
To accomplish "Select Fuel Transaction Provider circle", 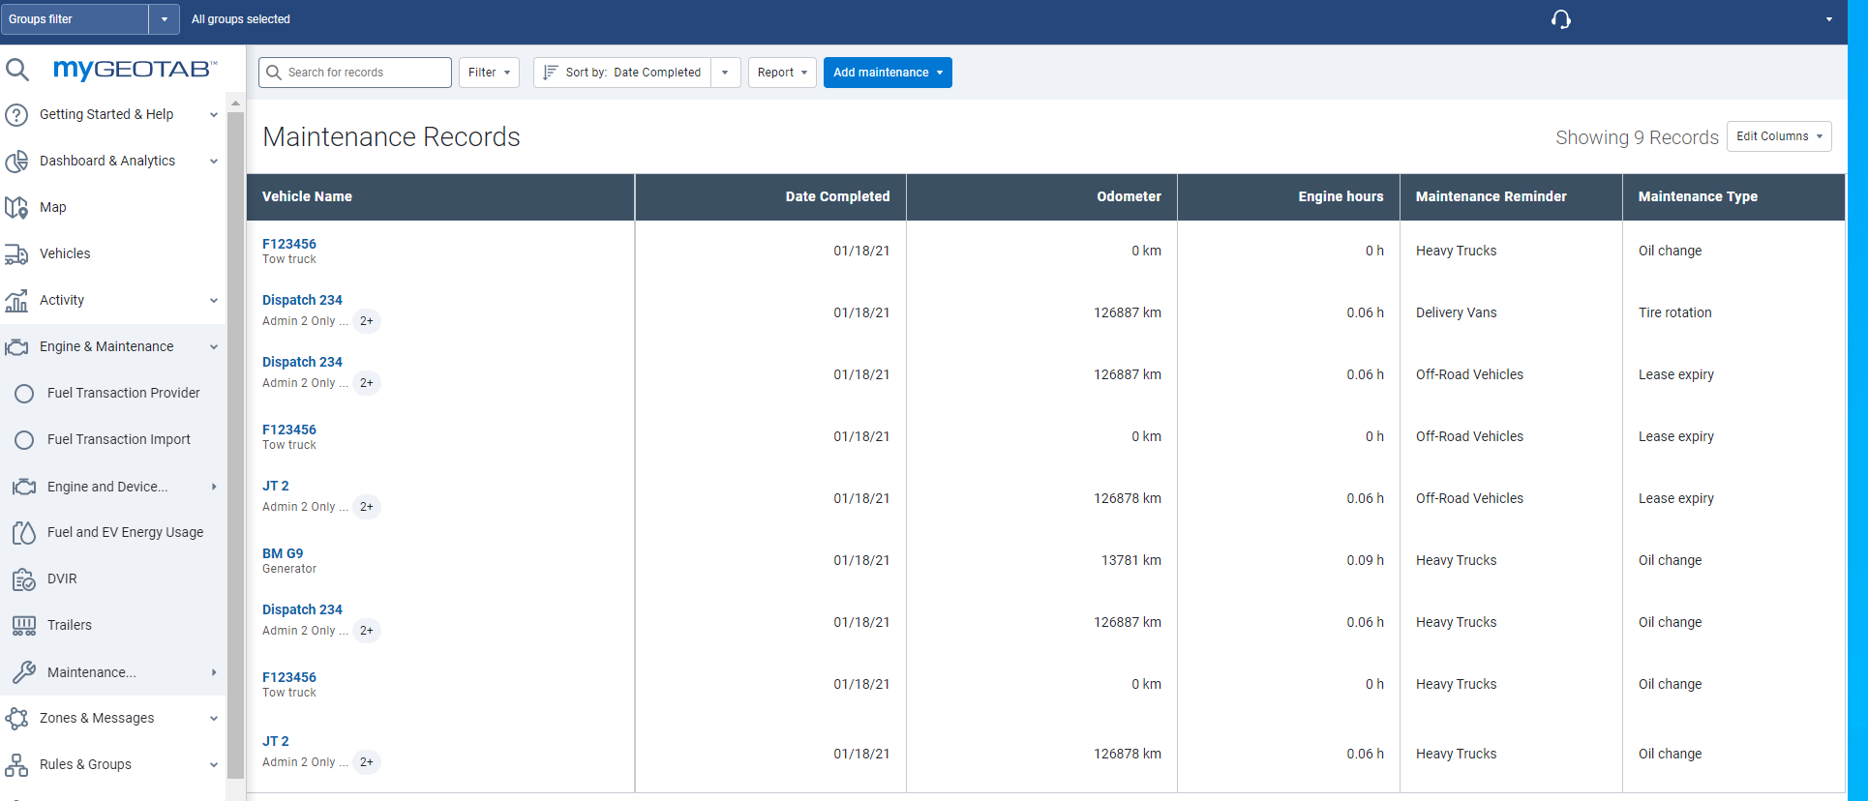I will (x=24, y=393).
